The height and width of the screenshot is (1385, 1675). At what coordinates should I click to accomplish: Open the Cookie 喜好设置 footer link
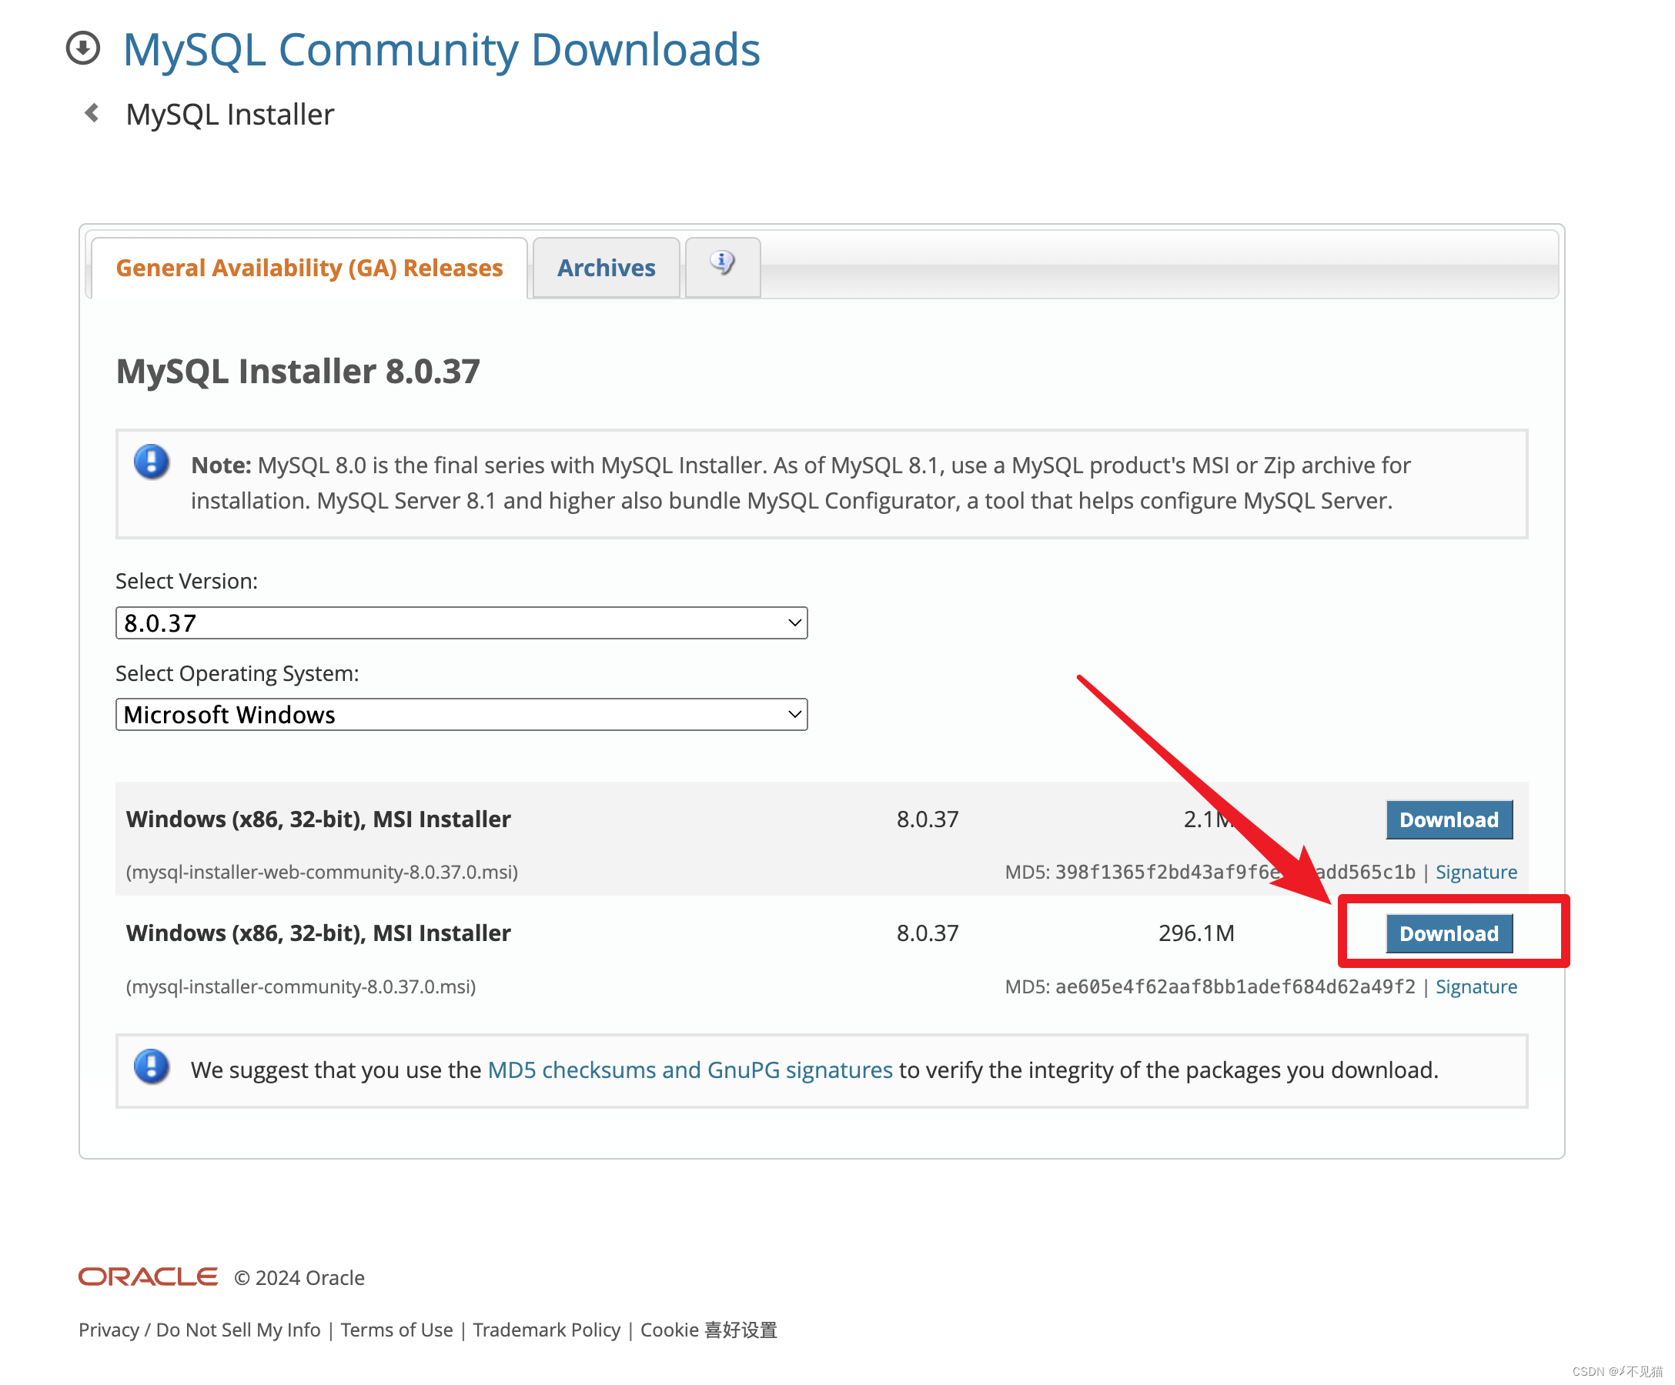coord(708,1330)
